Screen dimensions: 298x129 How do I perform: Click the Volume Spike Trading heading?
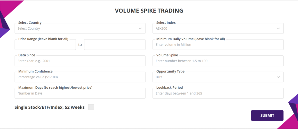pyautogui.click(x=149, y=11)
